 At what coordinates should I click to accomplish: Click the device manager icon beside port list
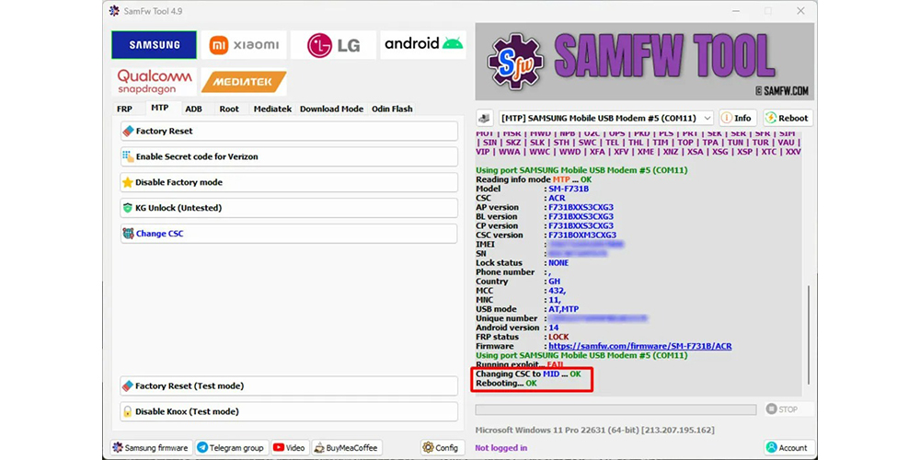coord(484,118)
